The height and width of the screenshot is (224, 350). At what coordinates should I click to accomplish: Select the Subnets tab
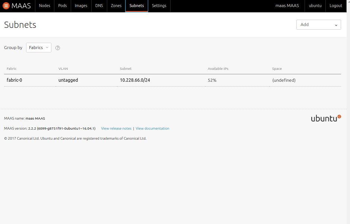tap(137, 6)
